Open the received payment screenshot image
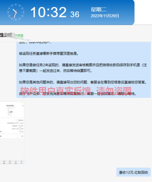The width and height of the screenshot is (152, 182). (x=12, y=133)
